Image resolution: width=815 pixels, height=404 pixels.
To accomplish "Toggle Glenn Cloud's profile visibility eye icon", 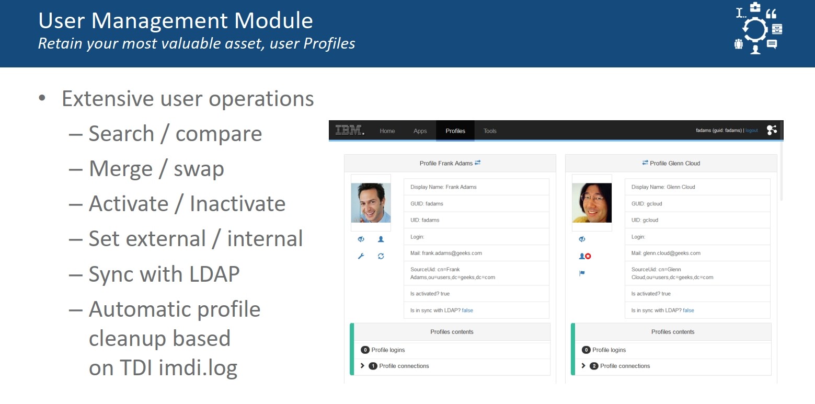I will pyautogui.click(x=581, y=239).
